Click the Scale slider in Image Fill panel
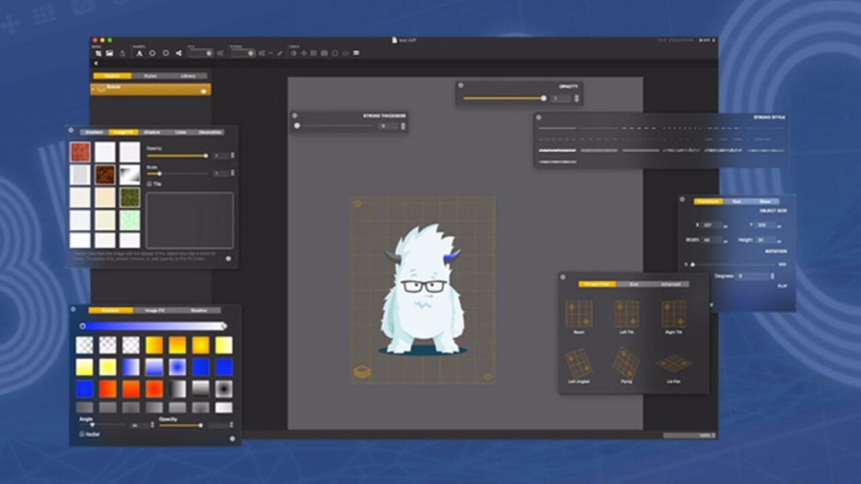The image size is (861, 484). pos(178,173)
